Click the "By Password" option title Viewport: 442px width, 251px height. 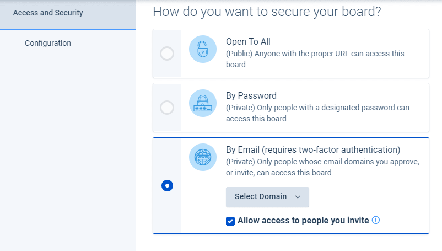pos(251,95)
